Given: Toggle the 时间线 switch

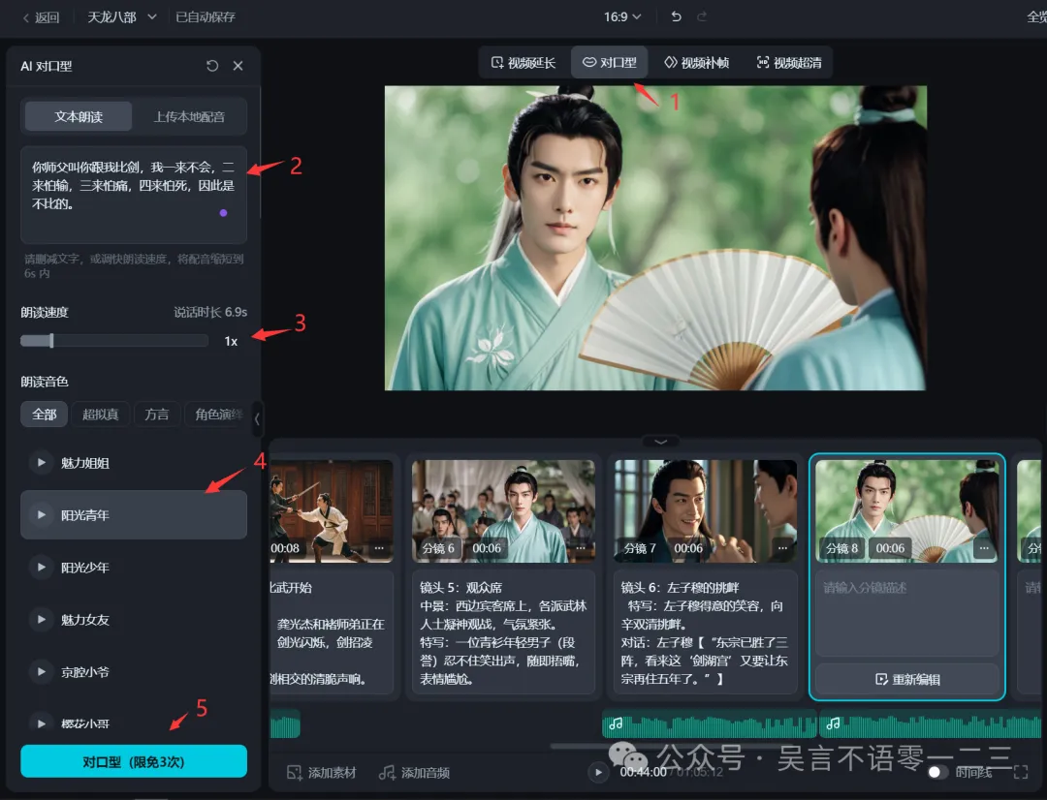Looking at the screenshot, I should pyautogui.click(x=938, y=772).
